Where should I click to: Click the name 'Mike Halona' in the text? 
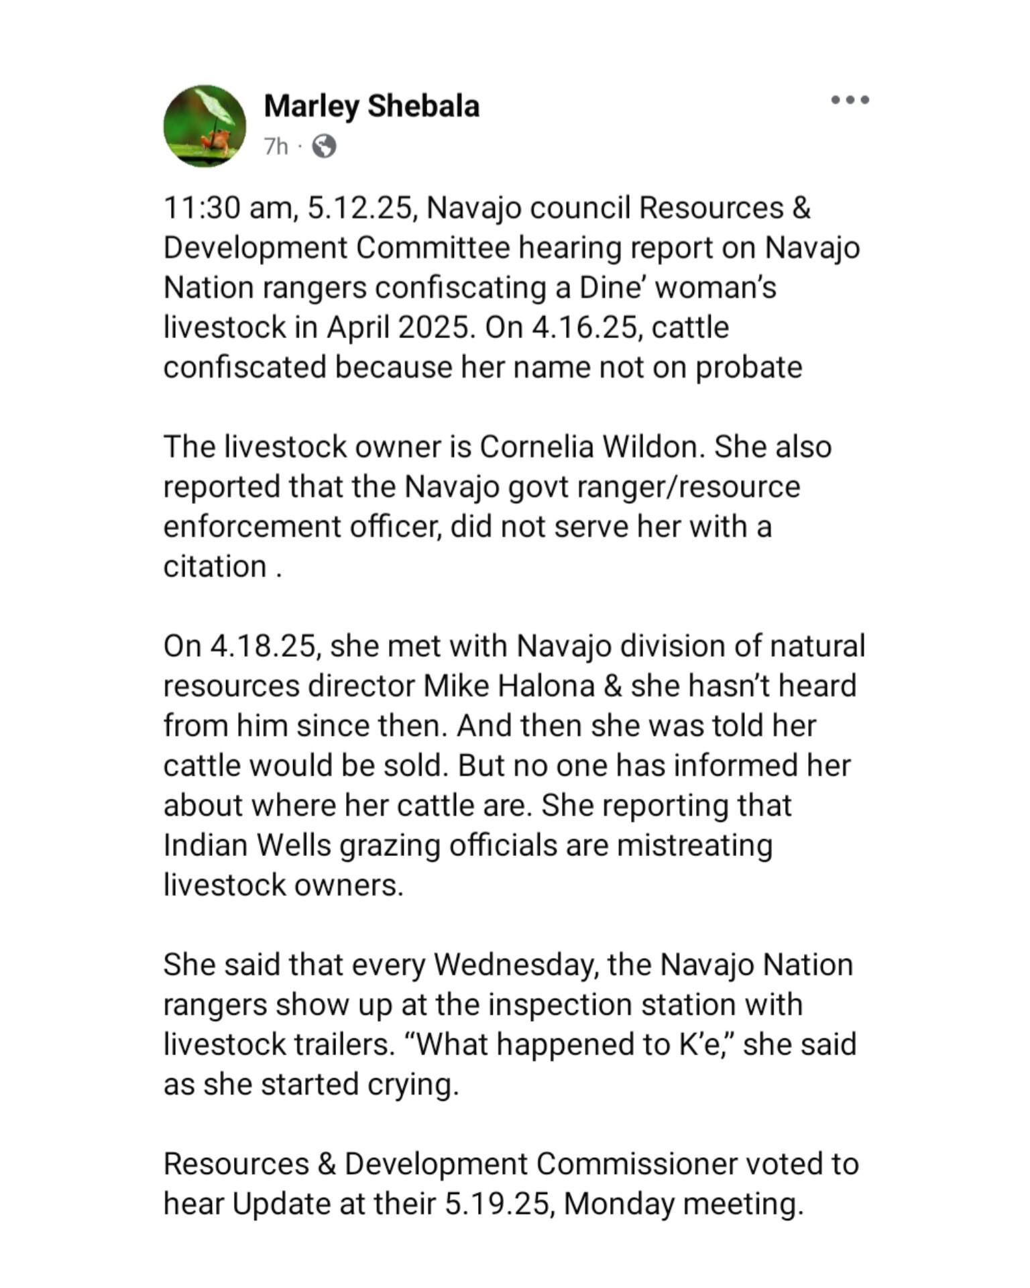(509, 686)
